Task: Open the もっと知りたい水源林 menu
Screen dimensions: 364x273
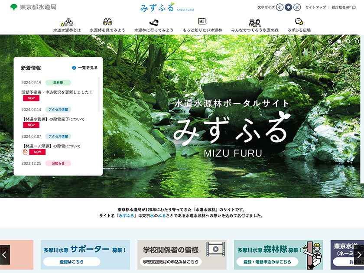Action: [202, 30]
